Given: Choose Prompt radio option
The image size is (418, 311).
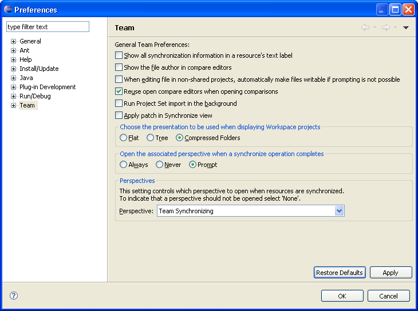Looking at the screenshot, I should pyautogui.click(x=192, y=165).
